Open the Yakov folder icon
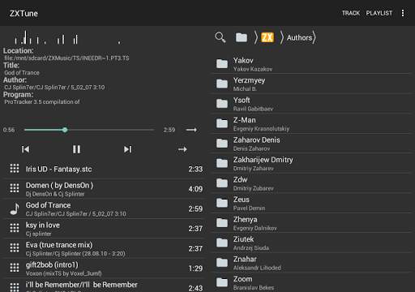The width and height of the screenshot is (415, 292). click(222, 64)
